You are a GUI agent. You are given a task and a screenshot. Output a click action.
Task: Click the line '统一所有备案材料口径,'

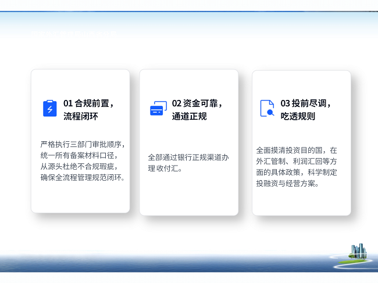(x=79, y=156)
